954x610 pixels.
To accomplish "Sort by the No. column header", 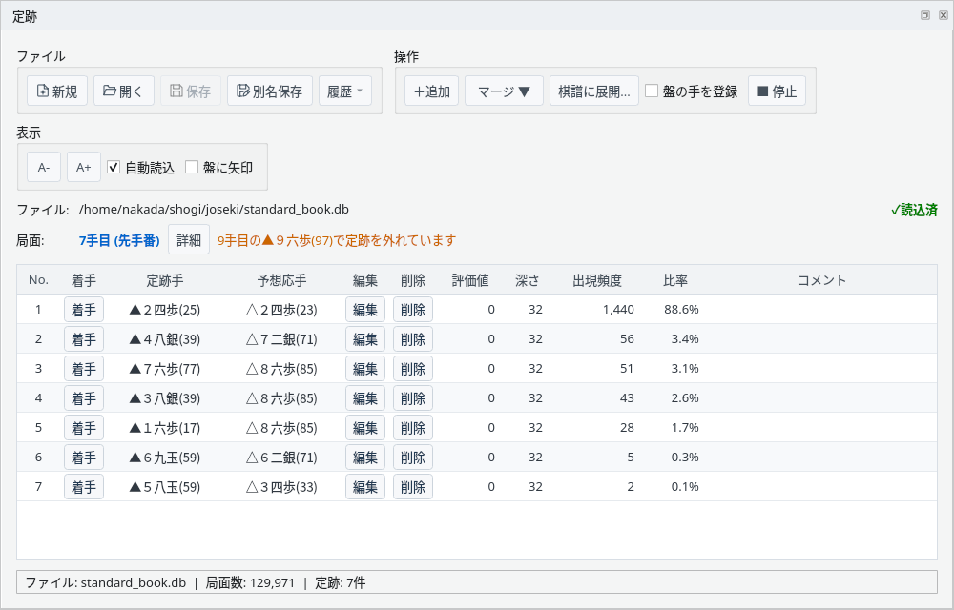I will [38, 280].
